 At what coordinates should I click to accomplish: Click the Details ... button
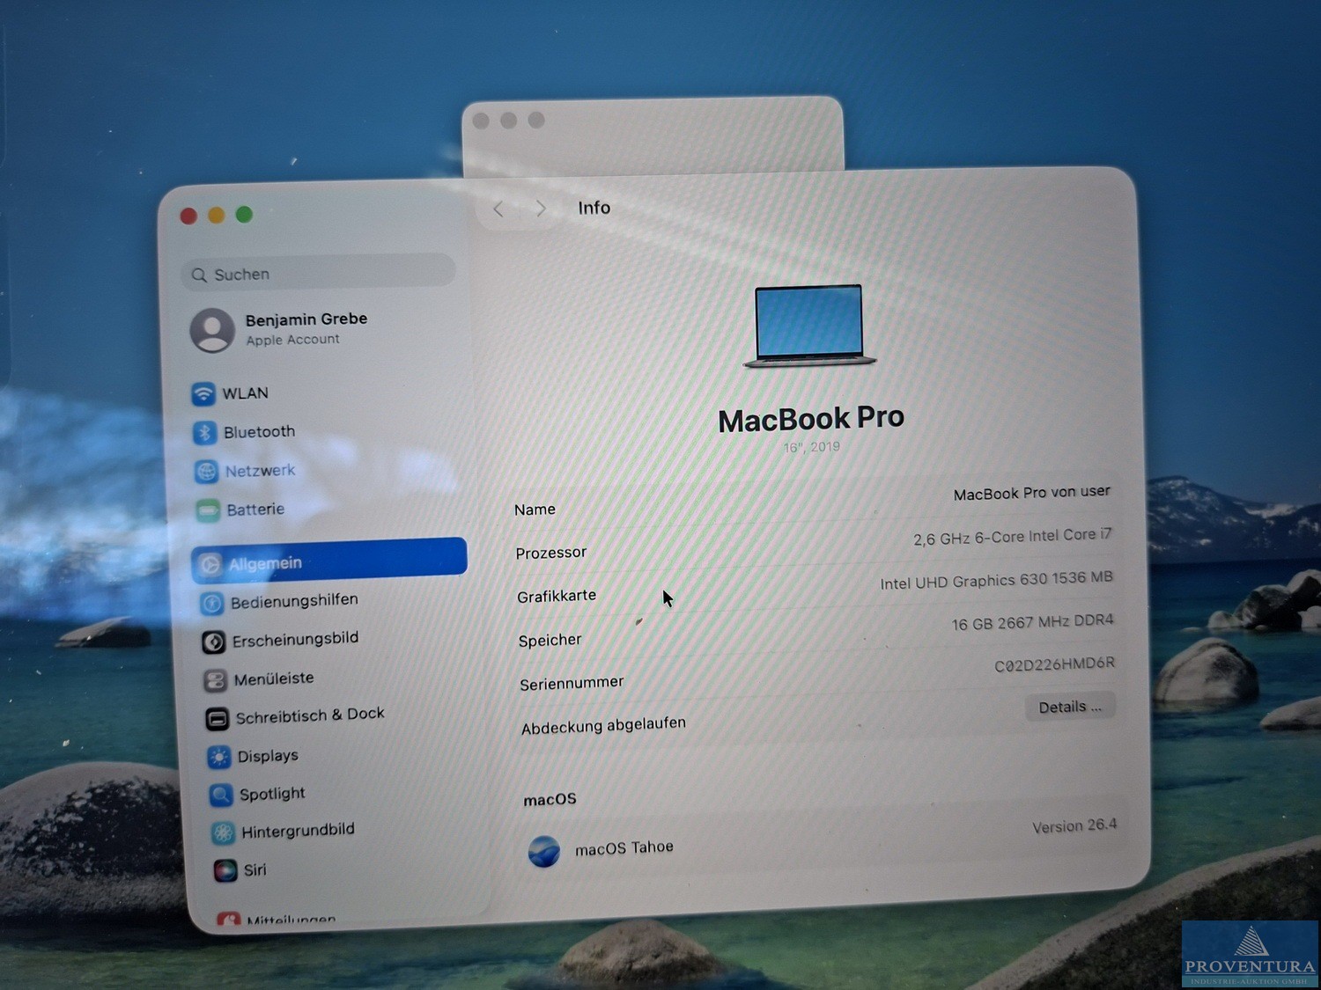click(1069, 708)
